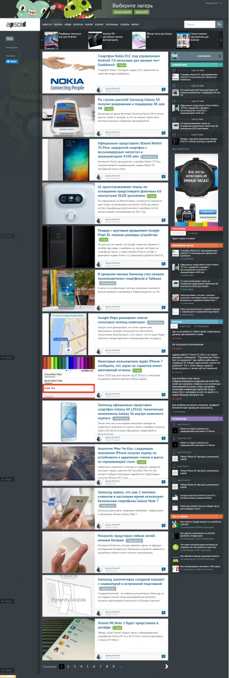Open the smartwatch advertisement banner
The image size is (229, 678).
[196, 191]
